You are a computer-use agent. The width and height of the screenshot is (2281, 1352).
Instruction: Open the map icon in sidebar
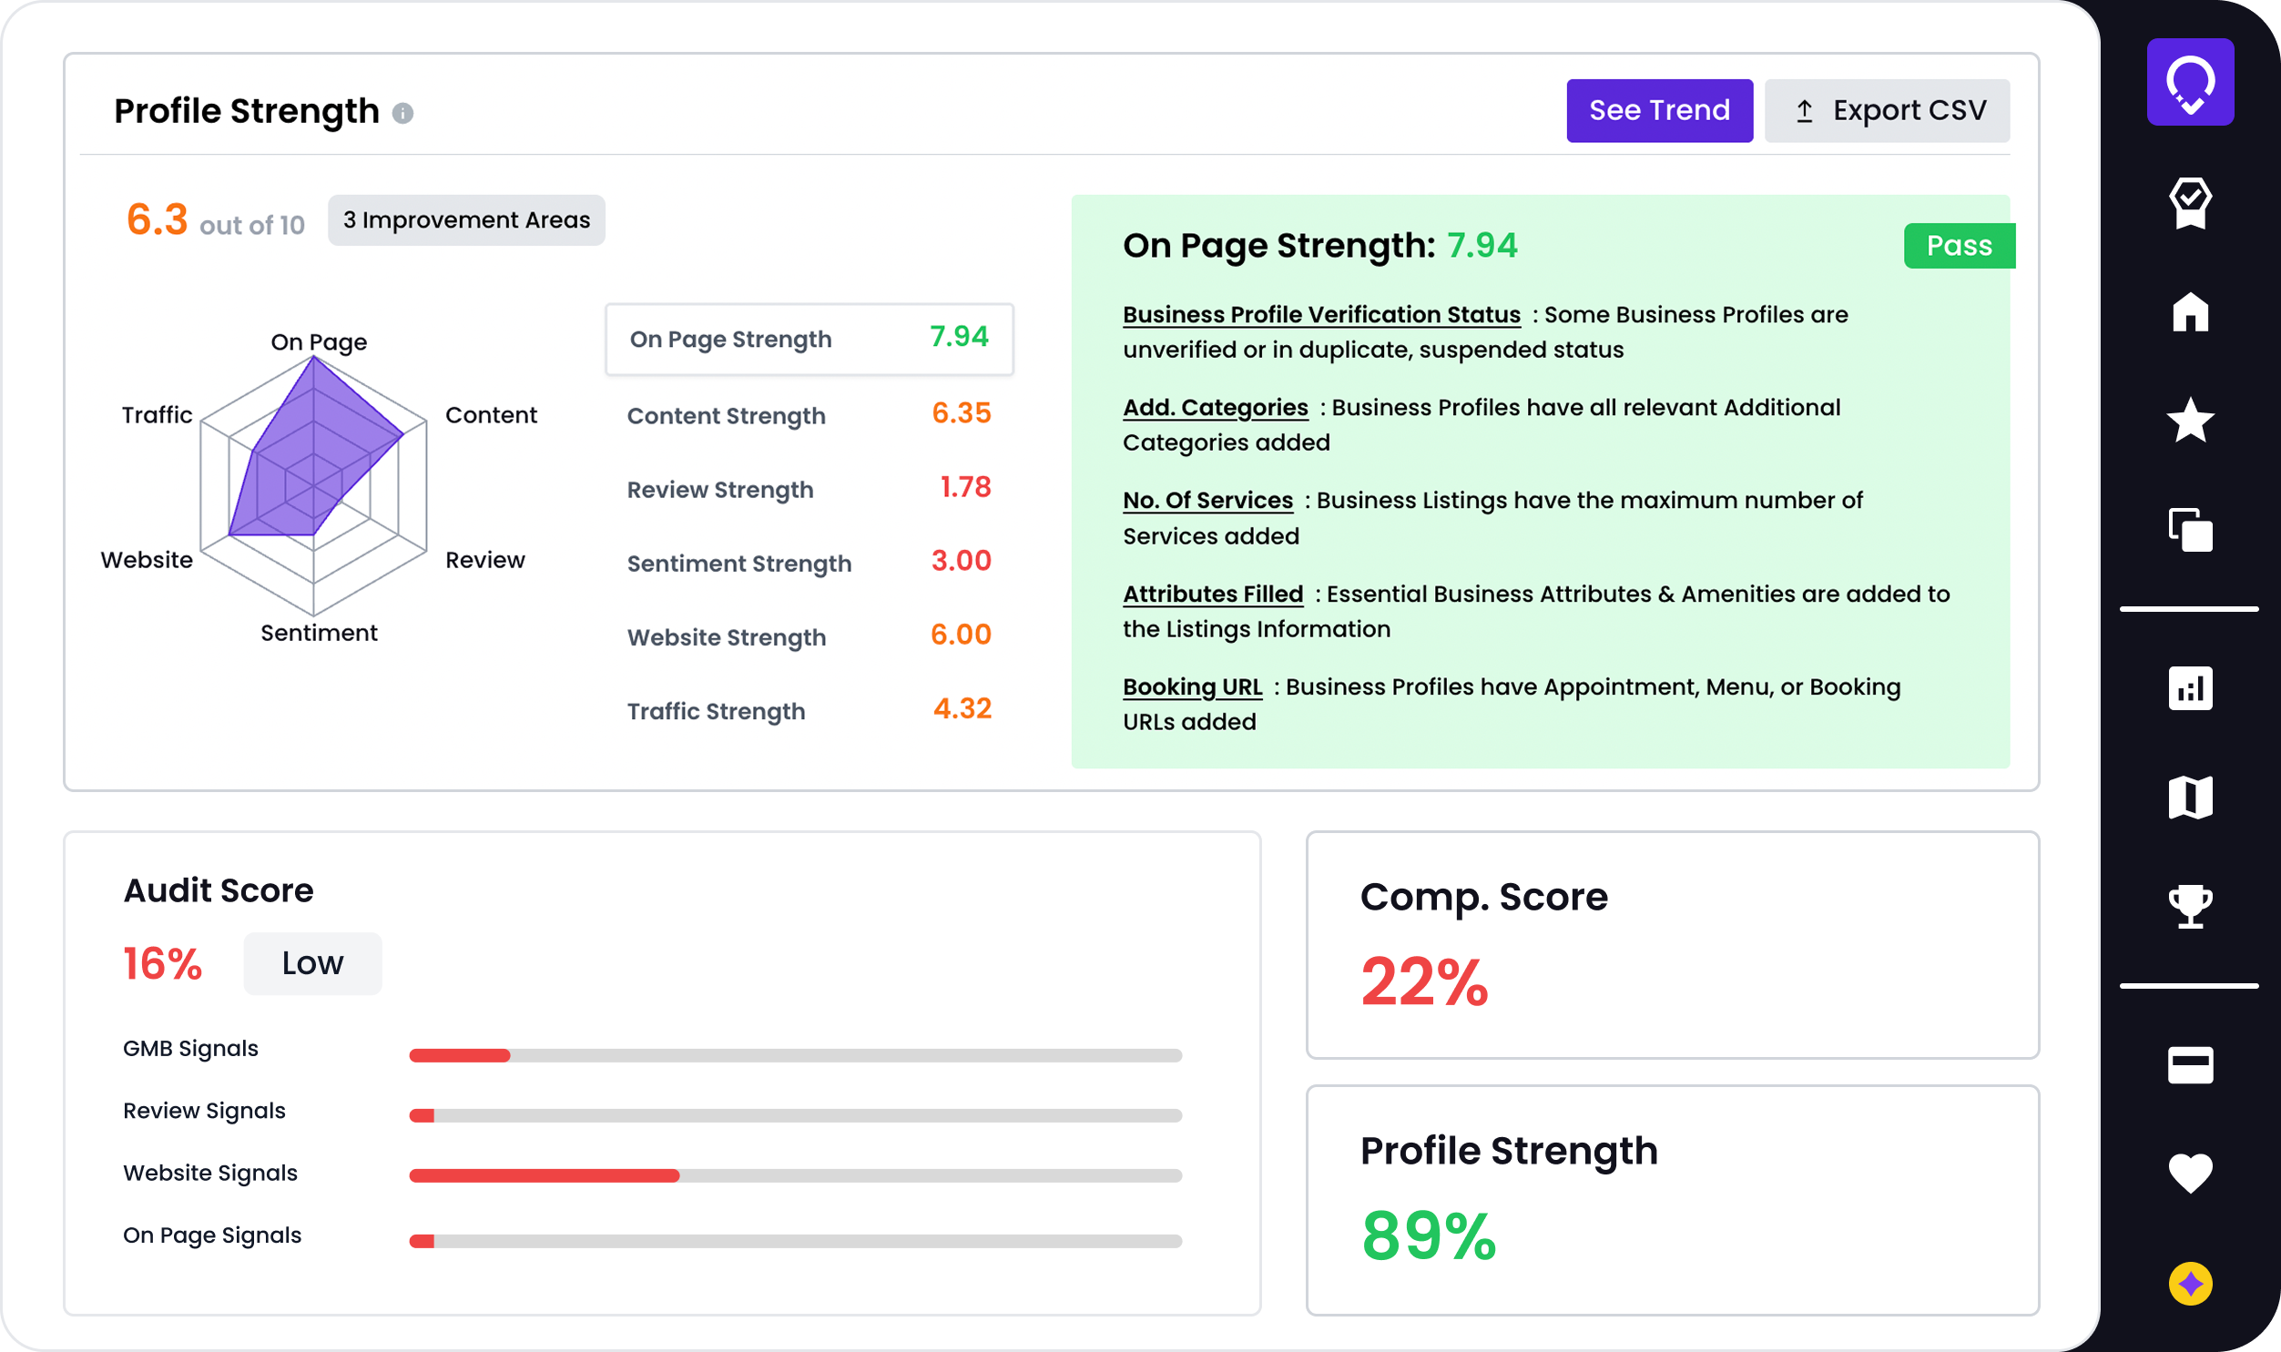[2189, 798]
